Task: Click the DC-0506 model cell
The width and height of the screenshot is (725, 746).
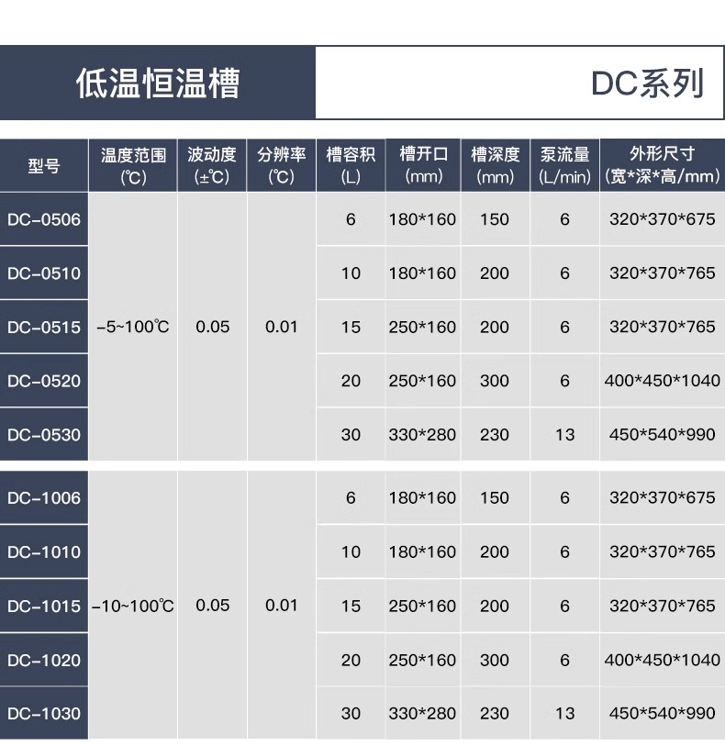Action: coord(44,219)
